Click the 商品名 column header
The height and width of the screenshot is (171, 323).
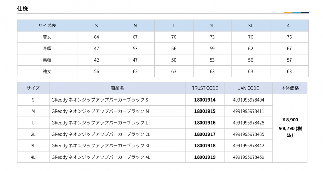pos(117,88)
